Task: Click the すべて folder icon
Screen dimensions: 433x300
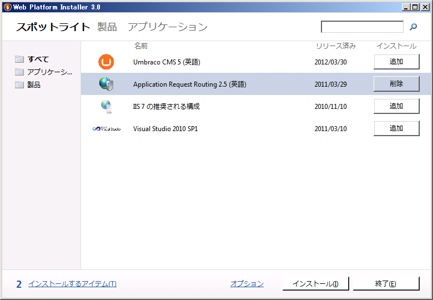Action: click(19, 59)
